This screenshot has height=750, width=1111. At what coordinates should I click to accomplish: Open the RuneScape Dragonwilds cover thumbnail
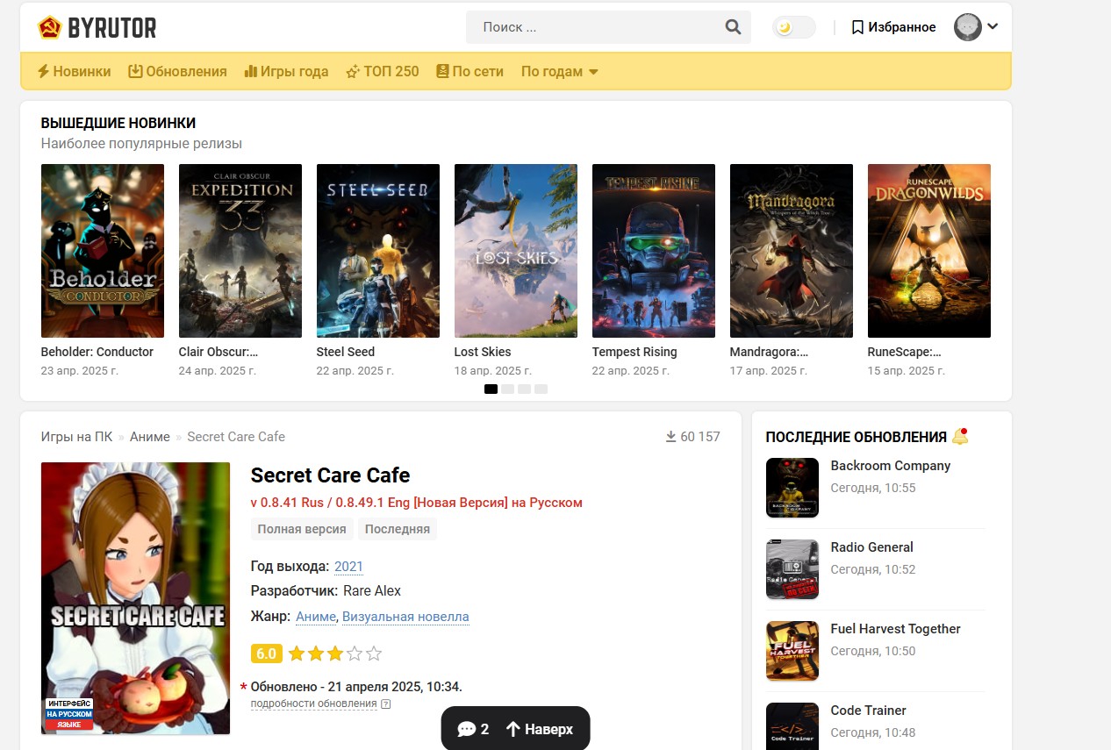click(929, 251)
